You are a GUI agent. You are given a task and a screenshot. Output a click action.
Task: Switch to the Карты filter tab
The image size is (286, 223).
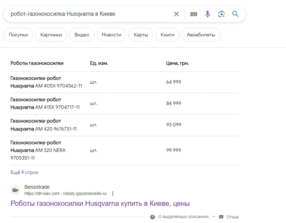click(x=141, y=35)
